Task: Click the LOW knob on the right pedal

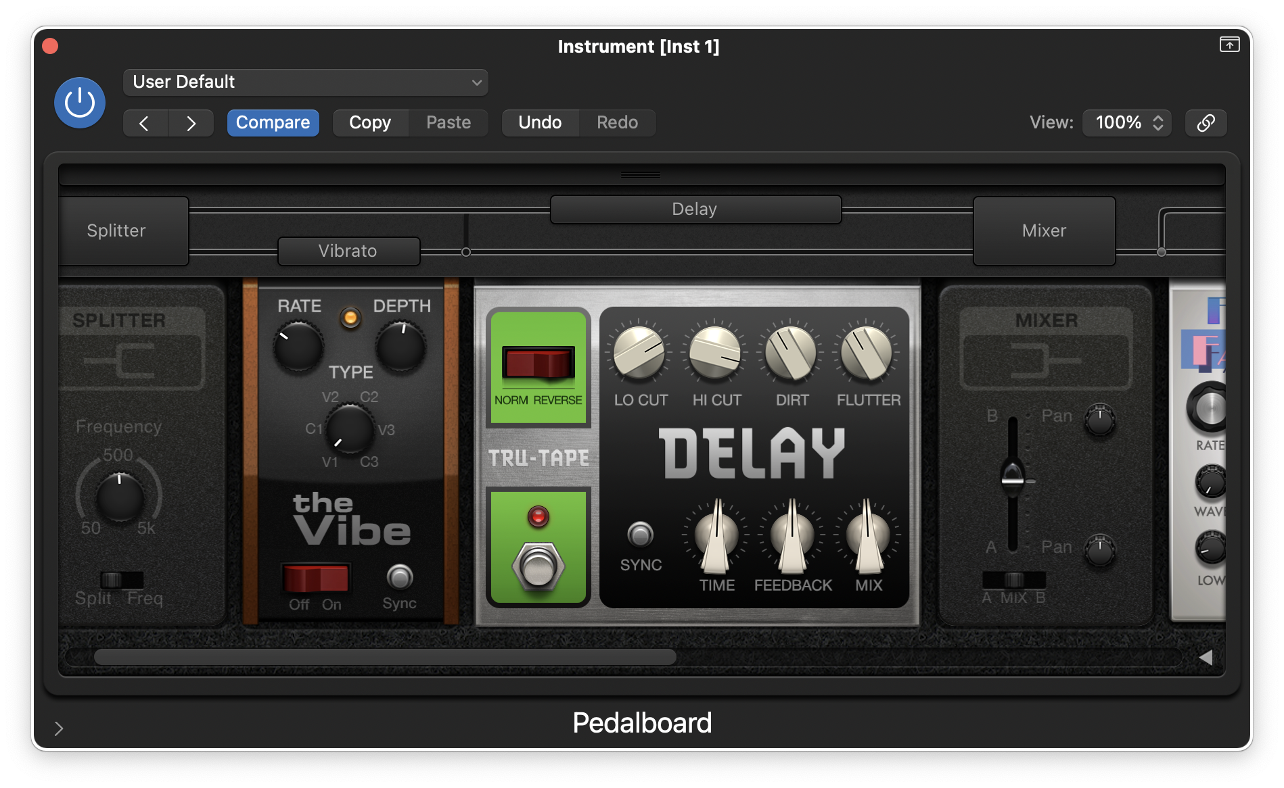Action: click(1211, 548)
